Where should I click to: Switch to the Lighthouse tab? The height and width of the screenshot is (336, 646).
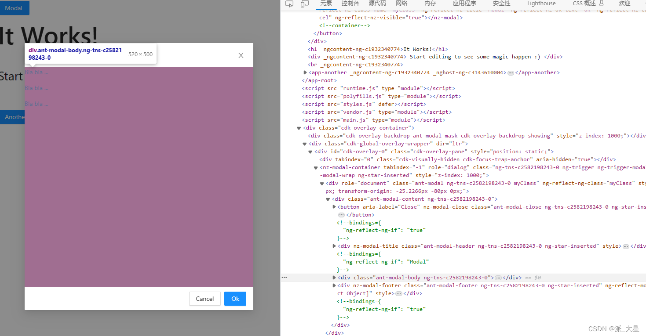pos(541,4)
